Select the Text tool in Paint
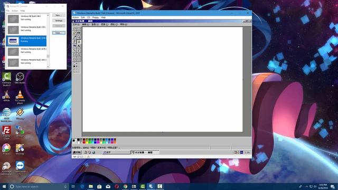The image size is (338, 190). (x=79, y=46)
